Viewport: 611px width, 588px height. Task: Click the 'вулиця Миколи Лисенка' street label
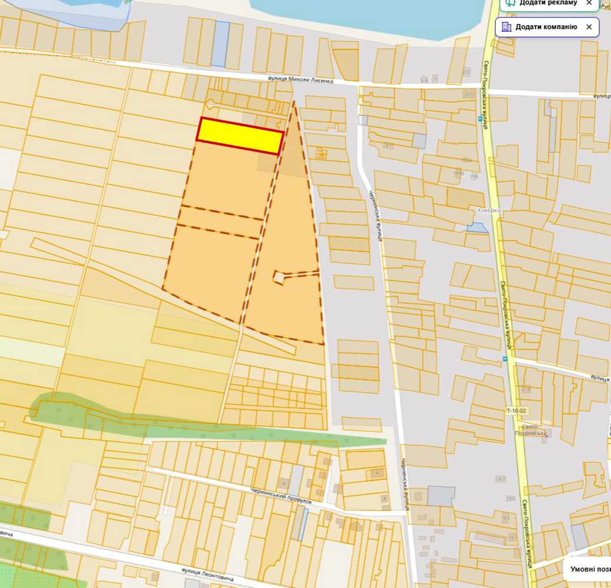click(x=300, y=79)
